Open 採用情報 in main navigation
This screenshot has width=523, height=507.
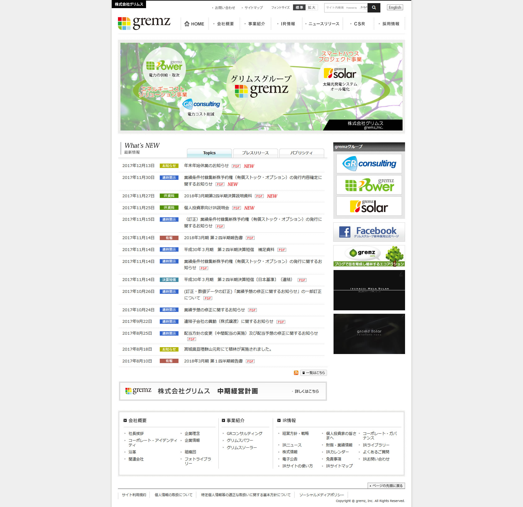tap(389, 24)
